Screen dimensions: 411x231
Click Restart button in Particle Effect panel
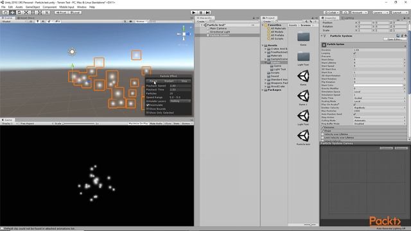(169, 81)
